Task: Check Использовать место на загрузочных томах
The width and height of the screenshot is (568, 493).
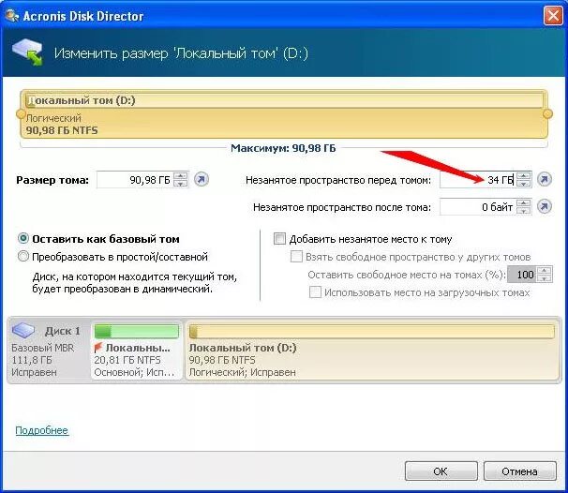Action: click(x=315, y=292)
